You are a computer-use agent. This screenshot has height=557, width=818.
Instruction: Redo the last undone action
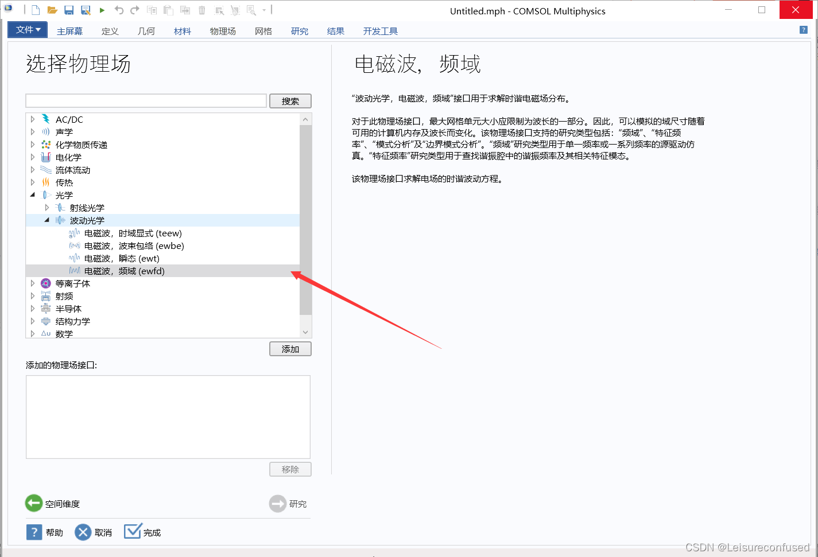tap(135, 10)
